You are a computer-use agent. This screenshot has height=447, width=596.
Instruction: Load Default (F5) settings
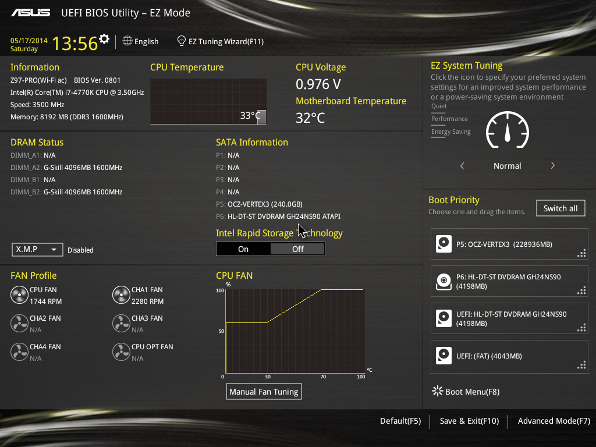click(x=400, y=421)
